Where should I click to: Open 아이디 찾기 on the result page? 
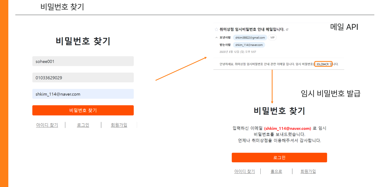pyautogui.click(x=245, y=171)
